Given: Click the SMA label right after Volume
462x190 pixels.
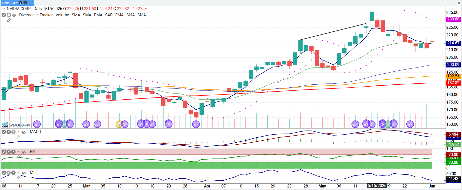Looking at the screenshot, I should pos(76,15).
